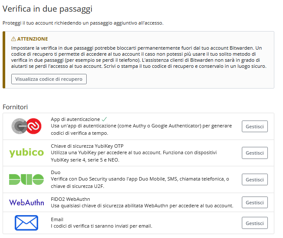This screenshot has height=238, width=283.
Task: Open Gestisci for YubiKey OTP security key
Action: 254,153
